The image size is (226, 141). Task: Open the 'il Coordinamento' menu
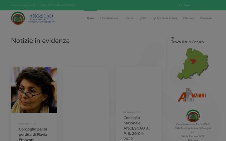coord(110,18)
